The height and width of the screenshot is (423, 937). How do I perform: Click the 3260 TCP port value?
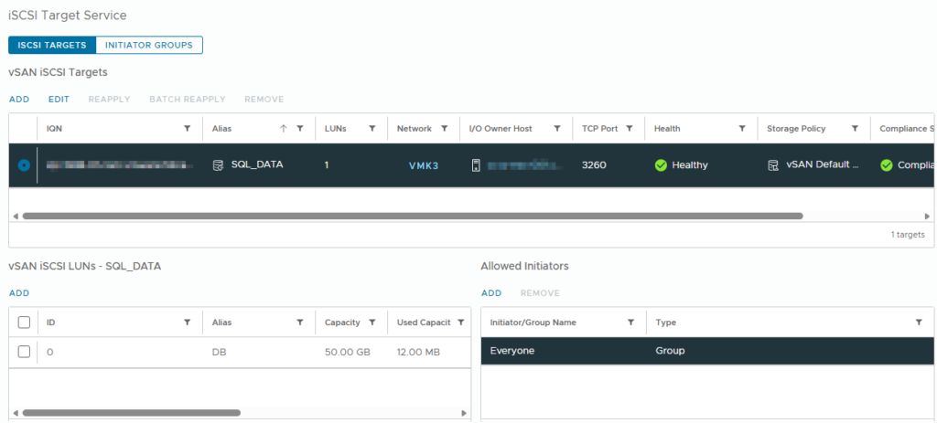point(594,165)
